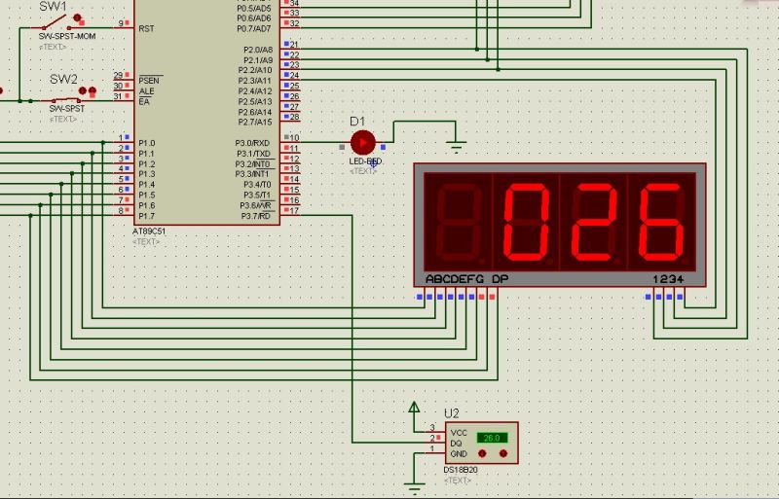Click the DS18B20 26.0 temperature readout

tap(492, 438)
